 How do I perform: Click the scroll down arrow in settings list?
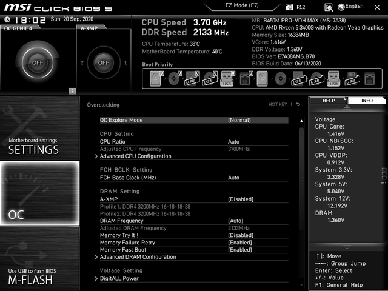point(301,285)
